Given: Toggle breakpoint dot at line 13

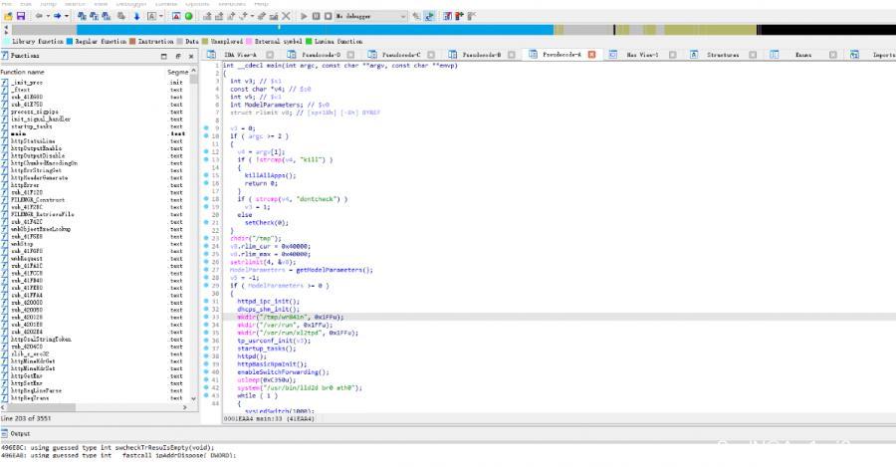Looking at the screenshot, I should [206, 159].
